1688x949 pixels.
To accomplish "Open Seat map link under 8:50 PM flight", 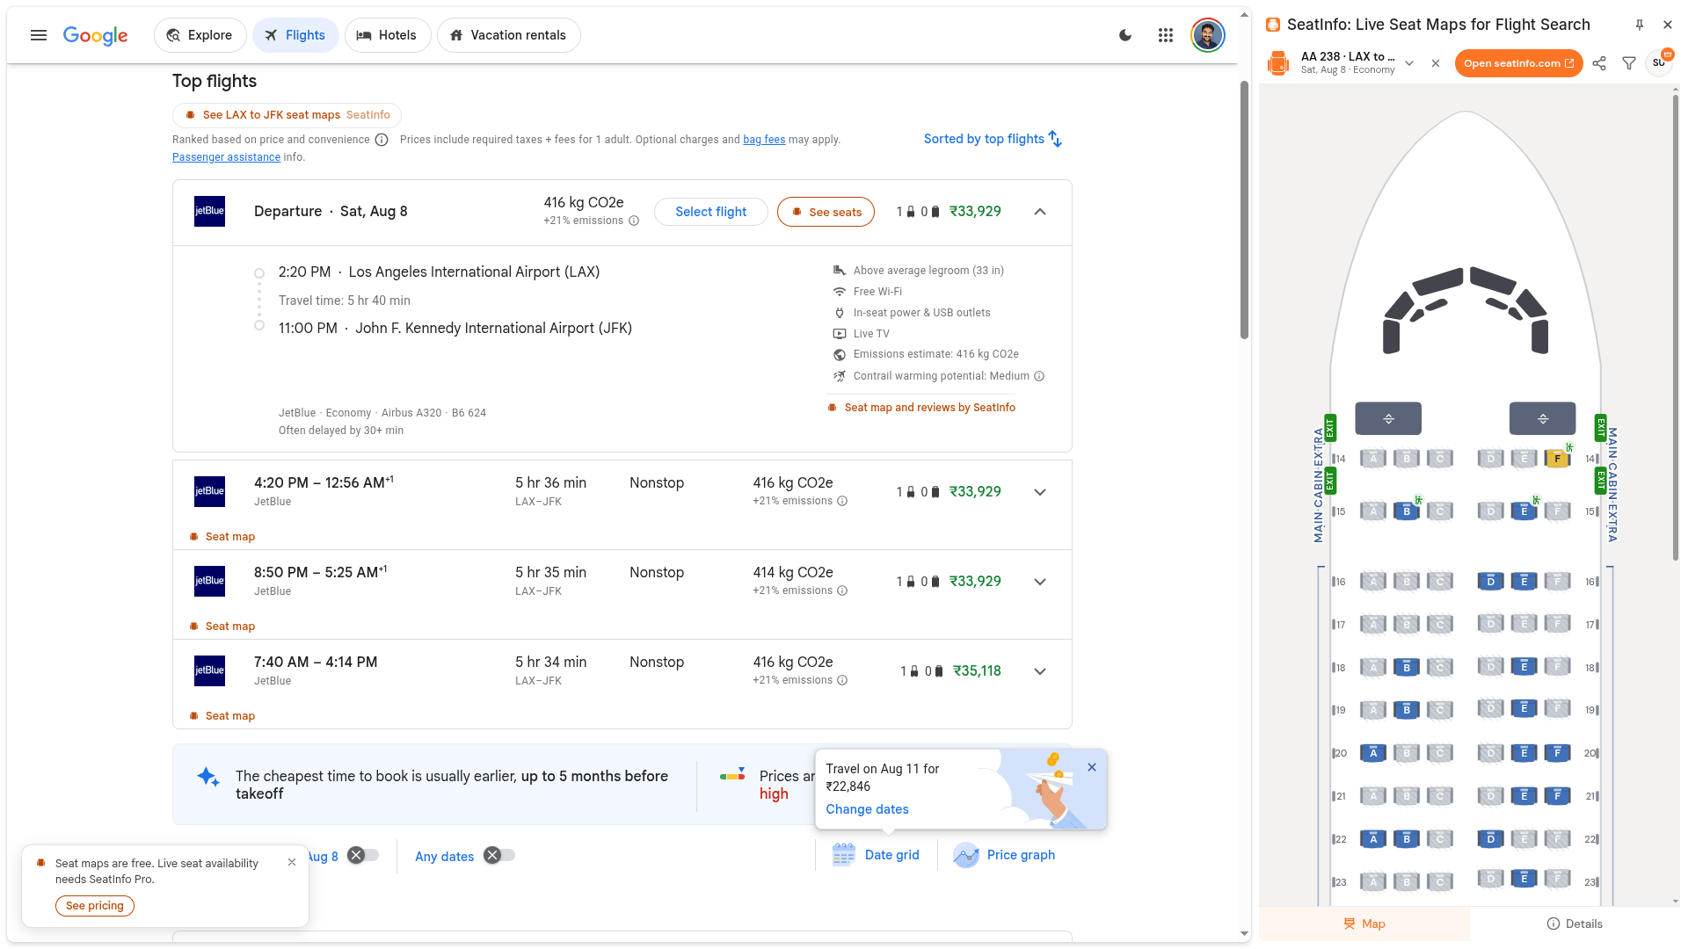I will tap(222, 627).
